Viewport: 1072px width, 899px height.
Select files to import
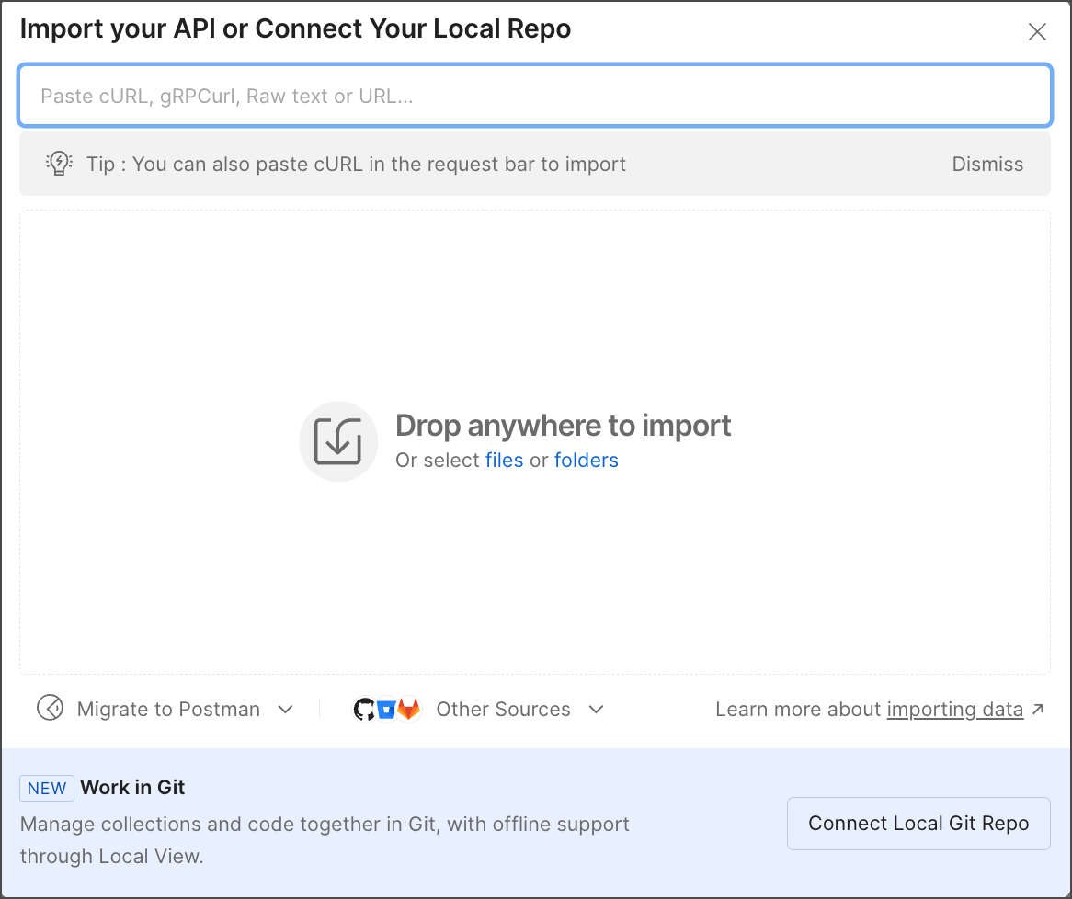(x=504, y=460)
